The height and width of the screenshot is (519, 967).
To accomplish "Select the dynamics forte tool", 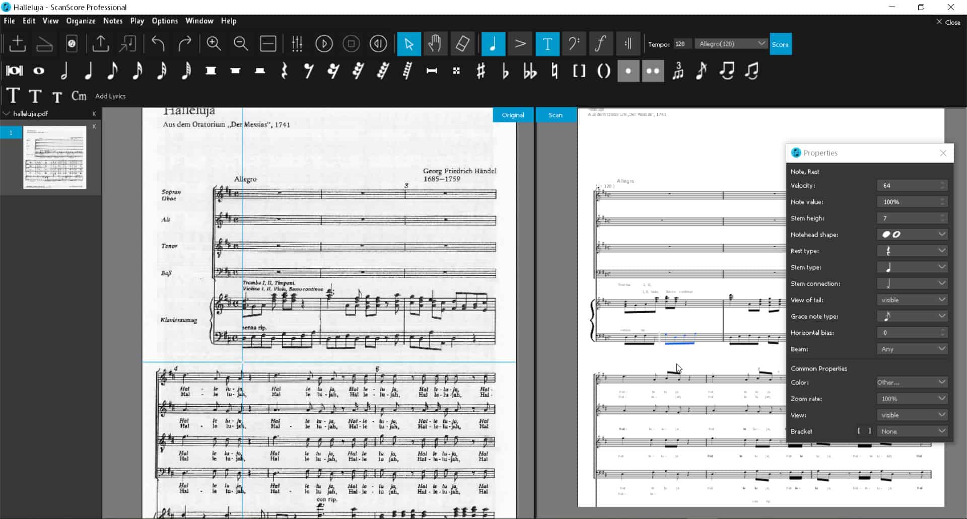I will coord(600,44).
